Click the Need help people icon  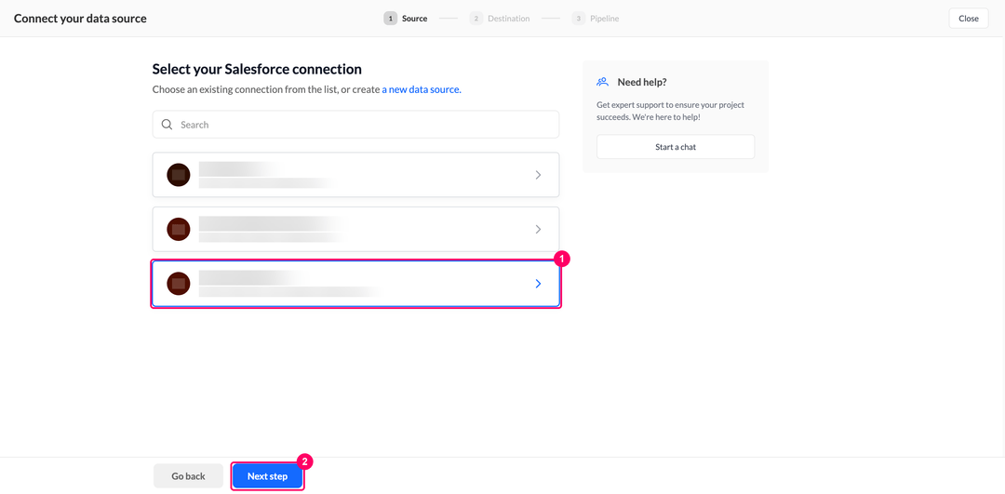(x=602, y=82)
